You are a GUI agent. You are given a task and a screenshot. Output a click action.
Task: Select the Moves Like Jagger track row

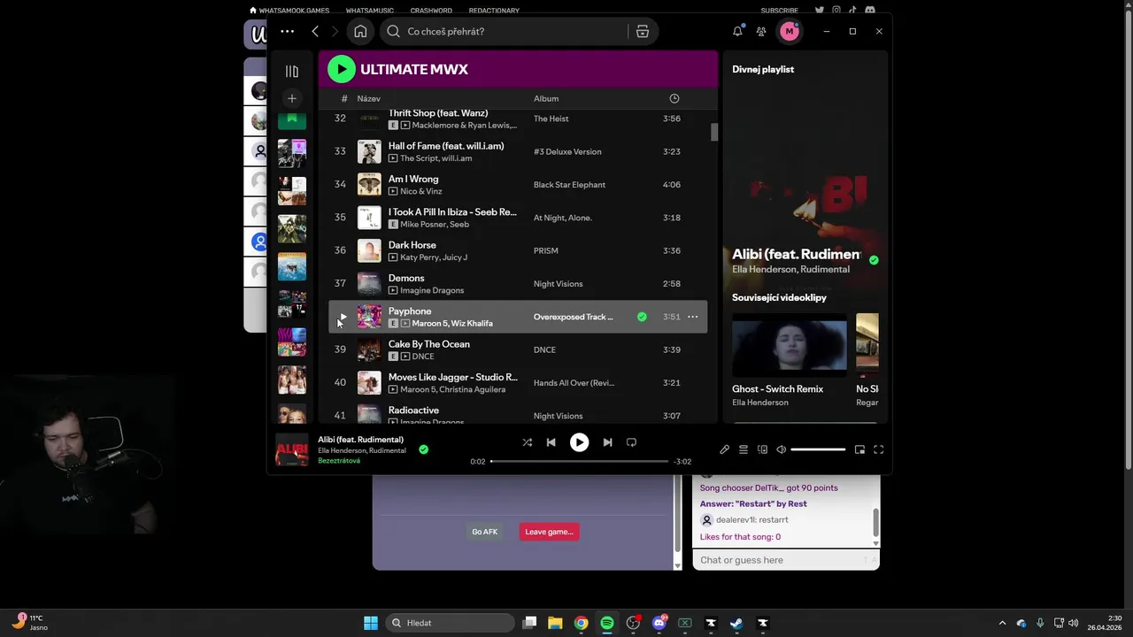click(518, 383)
